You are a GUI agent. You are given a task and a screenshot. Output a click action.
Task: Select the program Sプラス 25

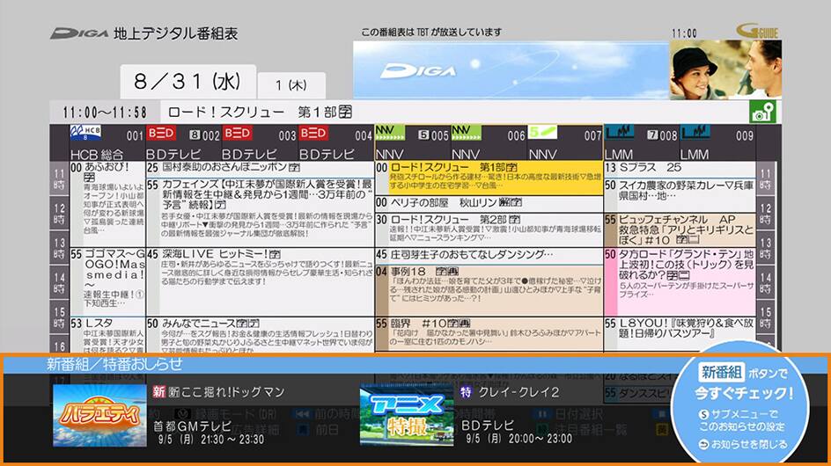pyautogui.click(x=680, y=170)
